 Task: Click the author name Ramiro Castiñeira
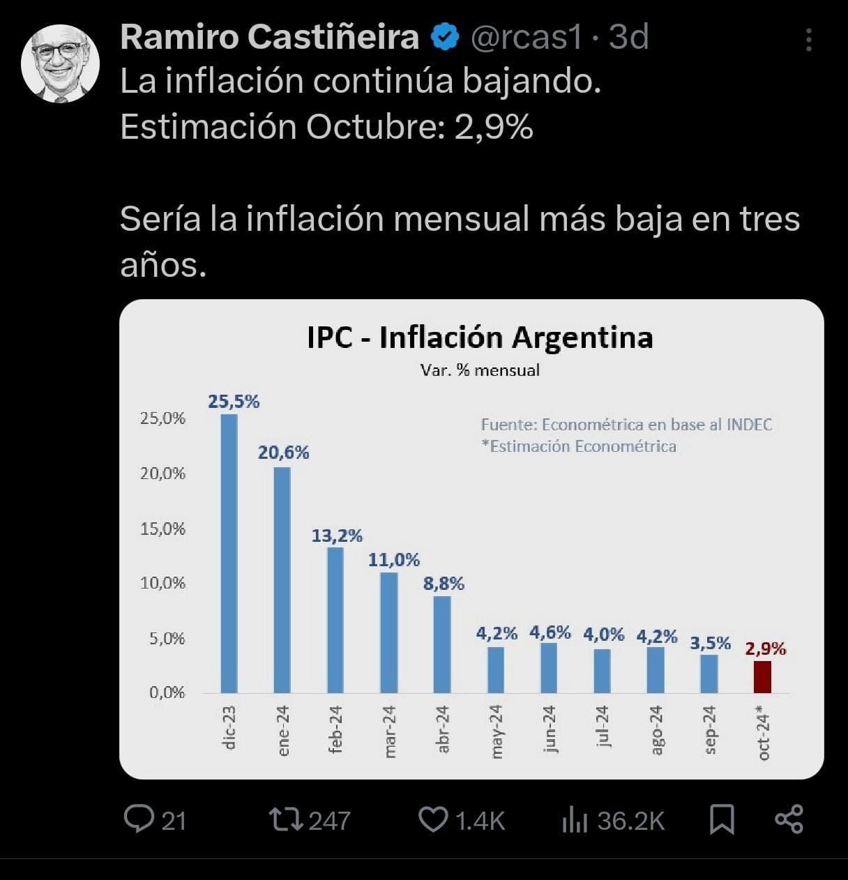[x=269, y=37]
